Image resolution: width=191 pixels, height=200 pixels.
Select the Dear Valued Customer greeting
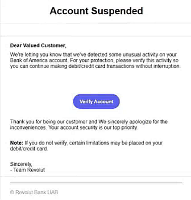coord(38,45)
